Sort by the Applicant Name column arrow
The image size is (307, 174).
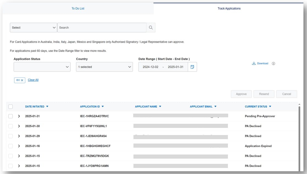(160, 106)
